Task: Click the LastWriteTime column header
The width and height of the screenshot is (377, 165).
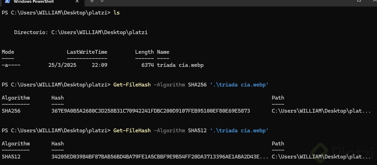Action: [87, 52]
